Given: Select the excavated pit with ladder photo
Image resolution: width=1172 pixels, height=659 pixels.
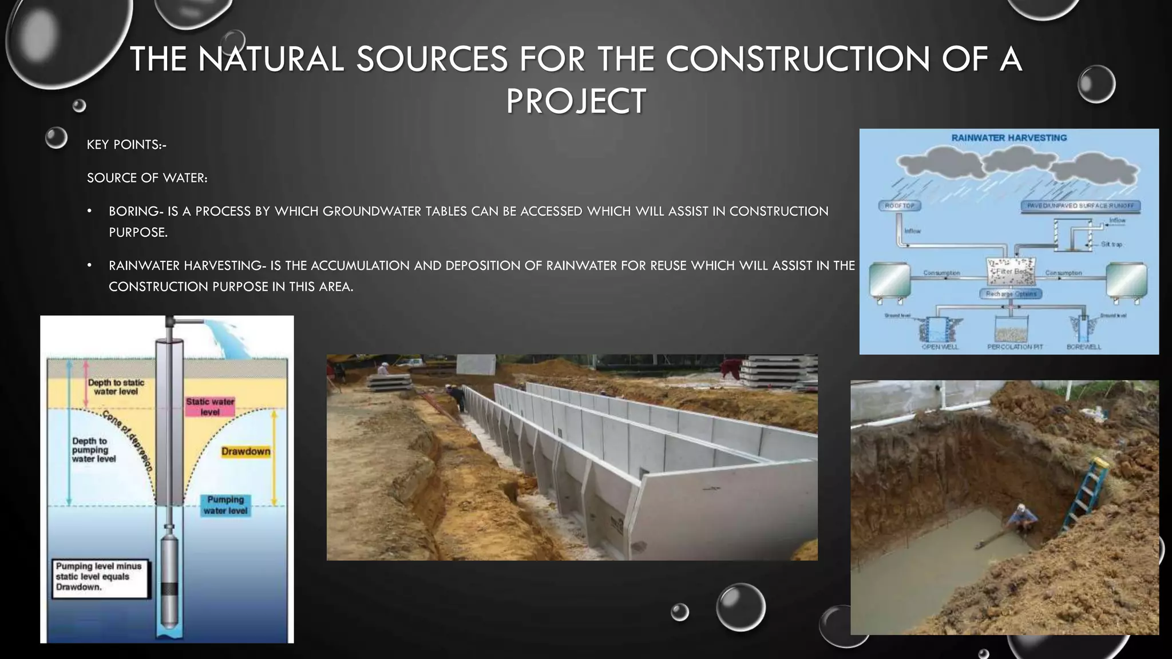Looking at the screenshot, I should pos(1004,507).
